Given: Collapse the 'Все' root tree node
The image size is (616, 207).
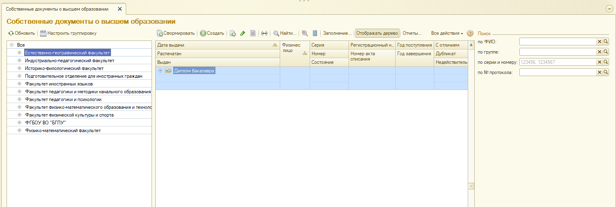Looking at the screenshot, I should click(x=11, y=45).
